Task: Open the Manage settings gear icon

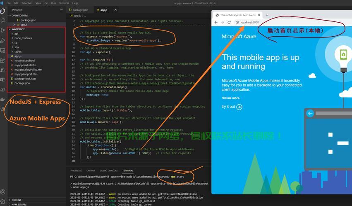Action: point(3,201)
